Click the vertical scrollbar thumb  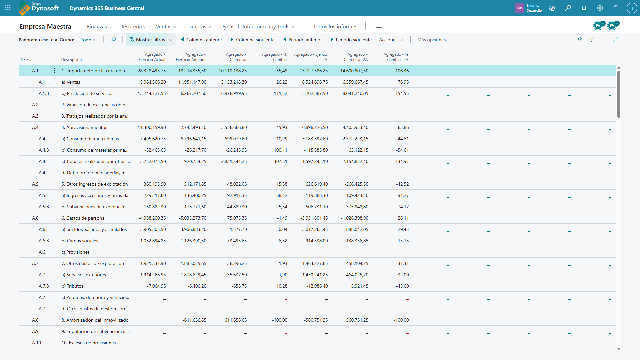tap(619, 94)
